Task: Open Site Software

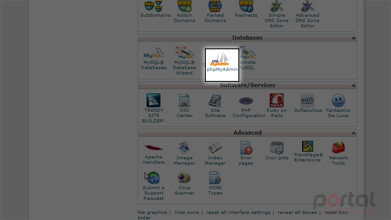Action: point(215,106)
